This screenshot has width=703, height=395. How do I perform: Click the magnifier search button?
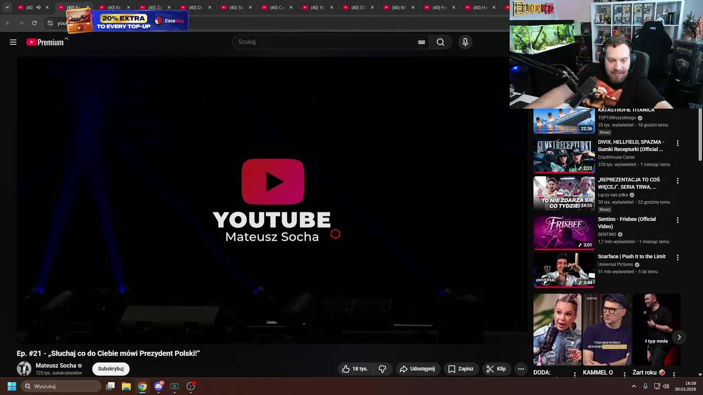pos(440,42)
